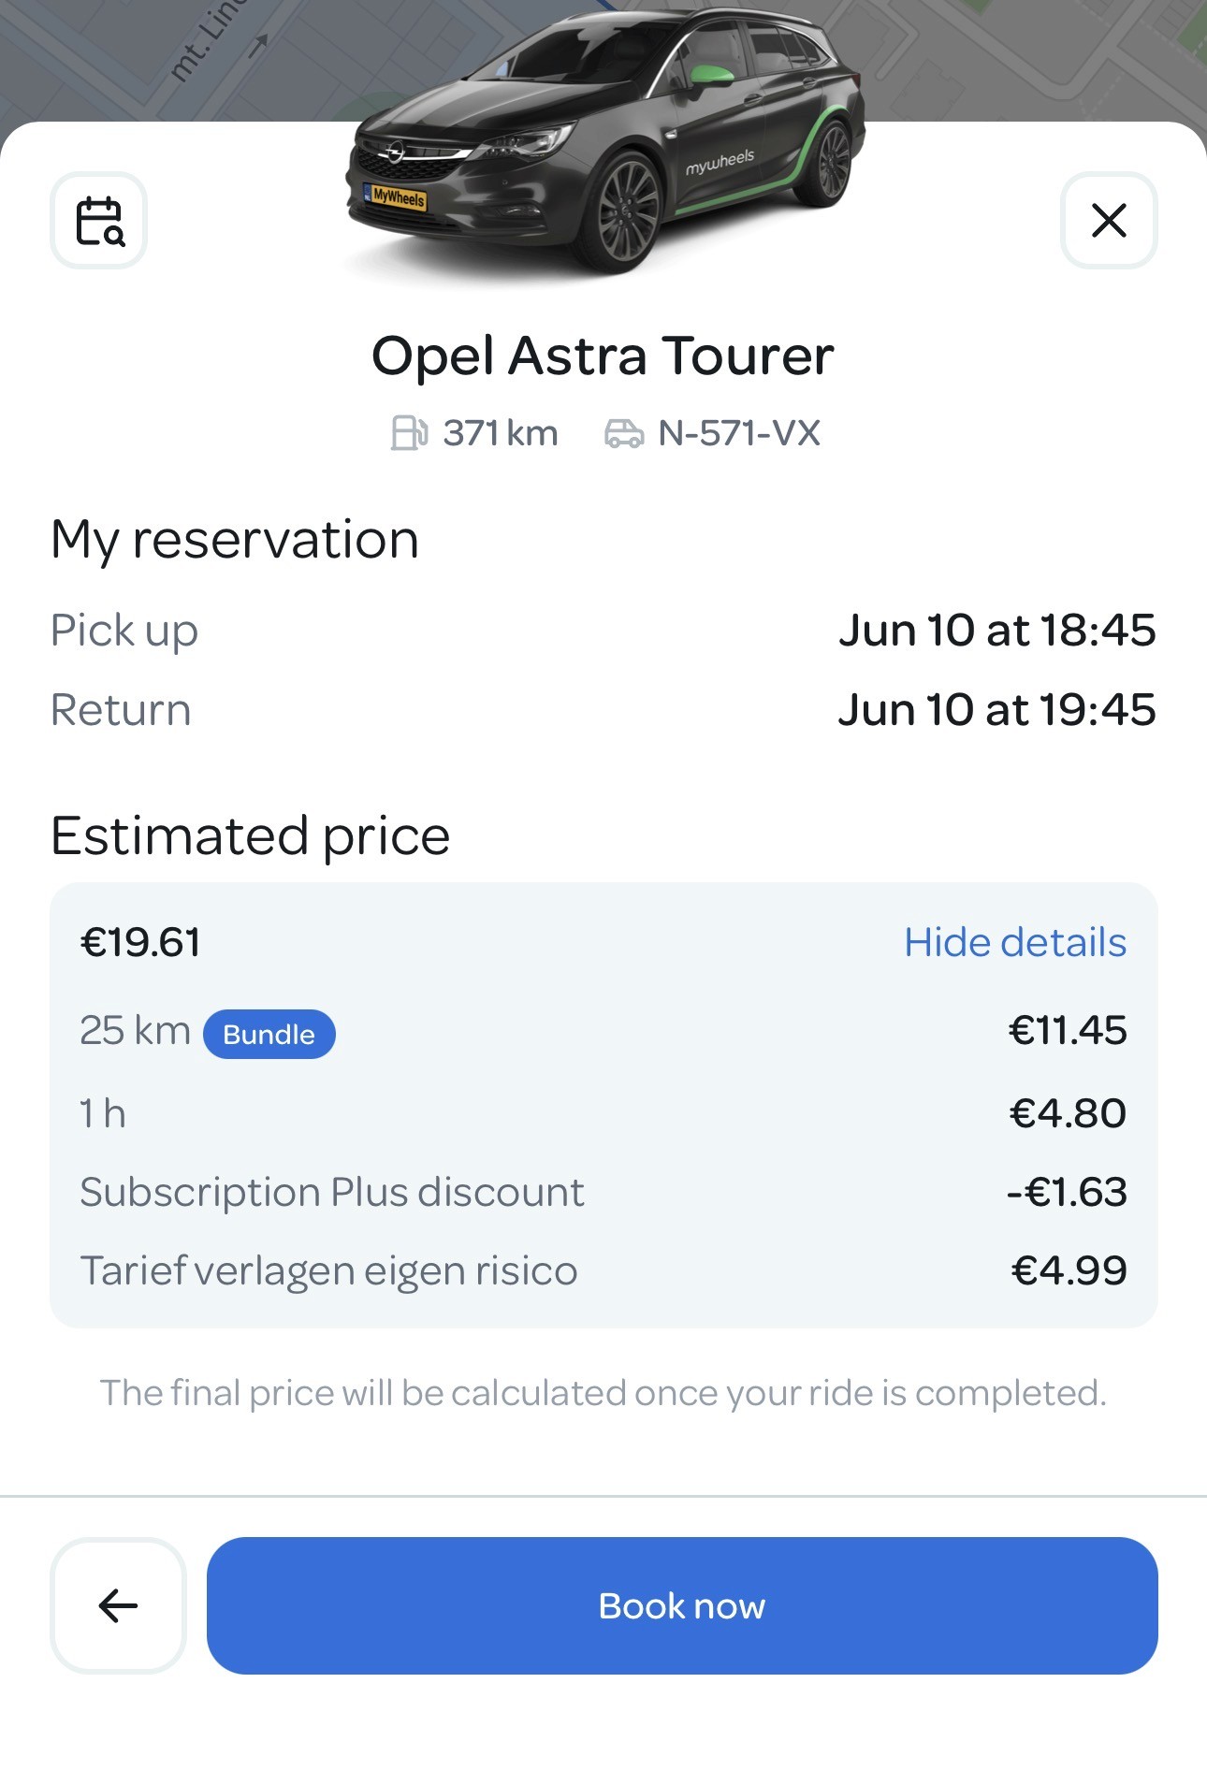Tap the pick up time Jun 10 at 18:45
The height and width of the screenshot is (1770, 1207).
996,631
